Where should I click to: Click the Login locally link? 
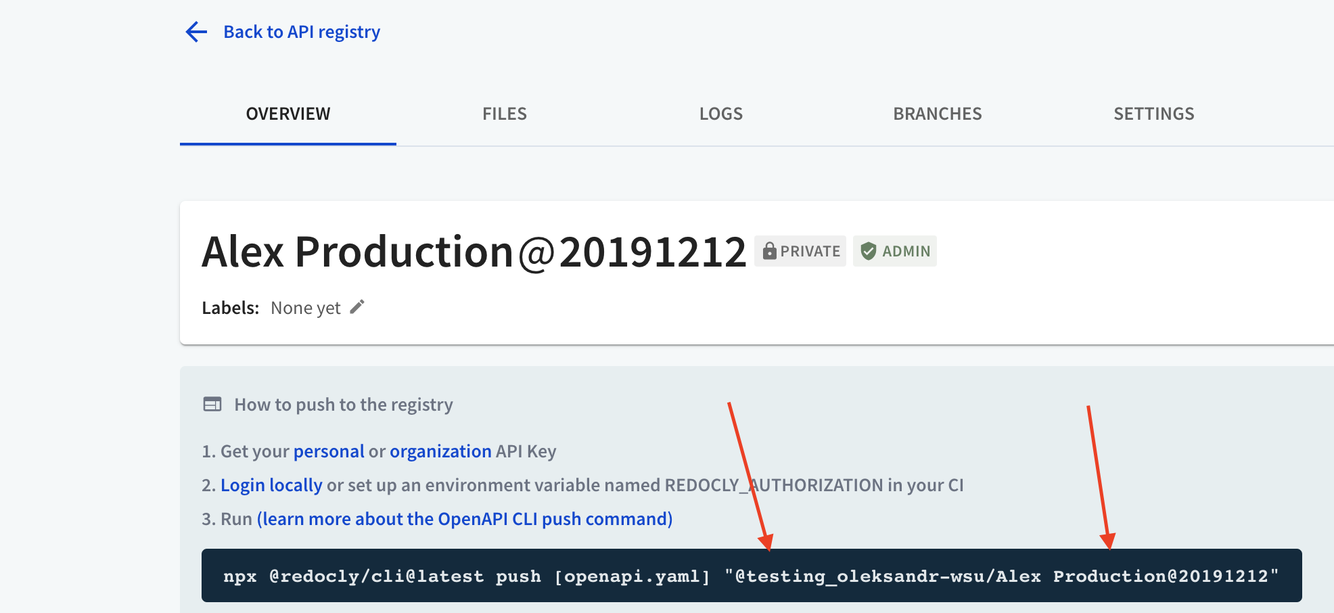coord(270,484)
